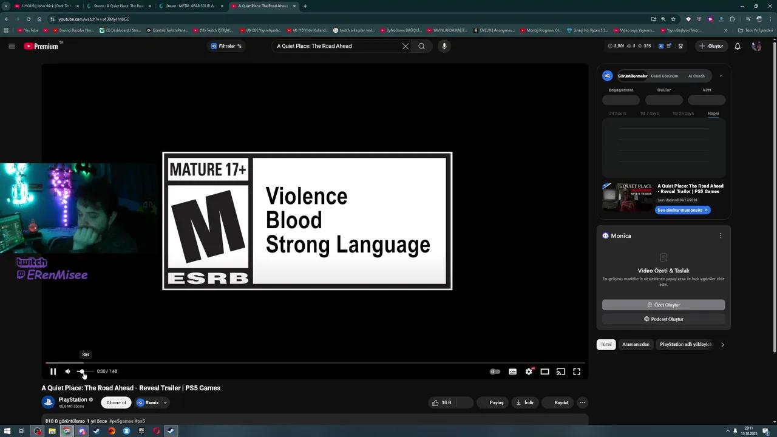Bookmark this page with star icon
777x437 pixels.
click(673, 19)
